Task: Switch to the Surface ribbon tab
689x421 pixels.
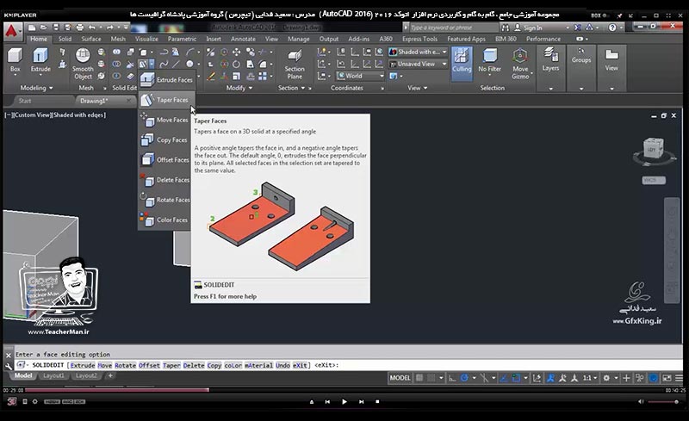Action: pos(91,39)
